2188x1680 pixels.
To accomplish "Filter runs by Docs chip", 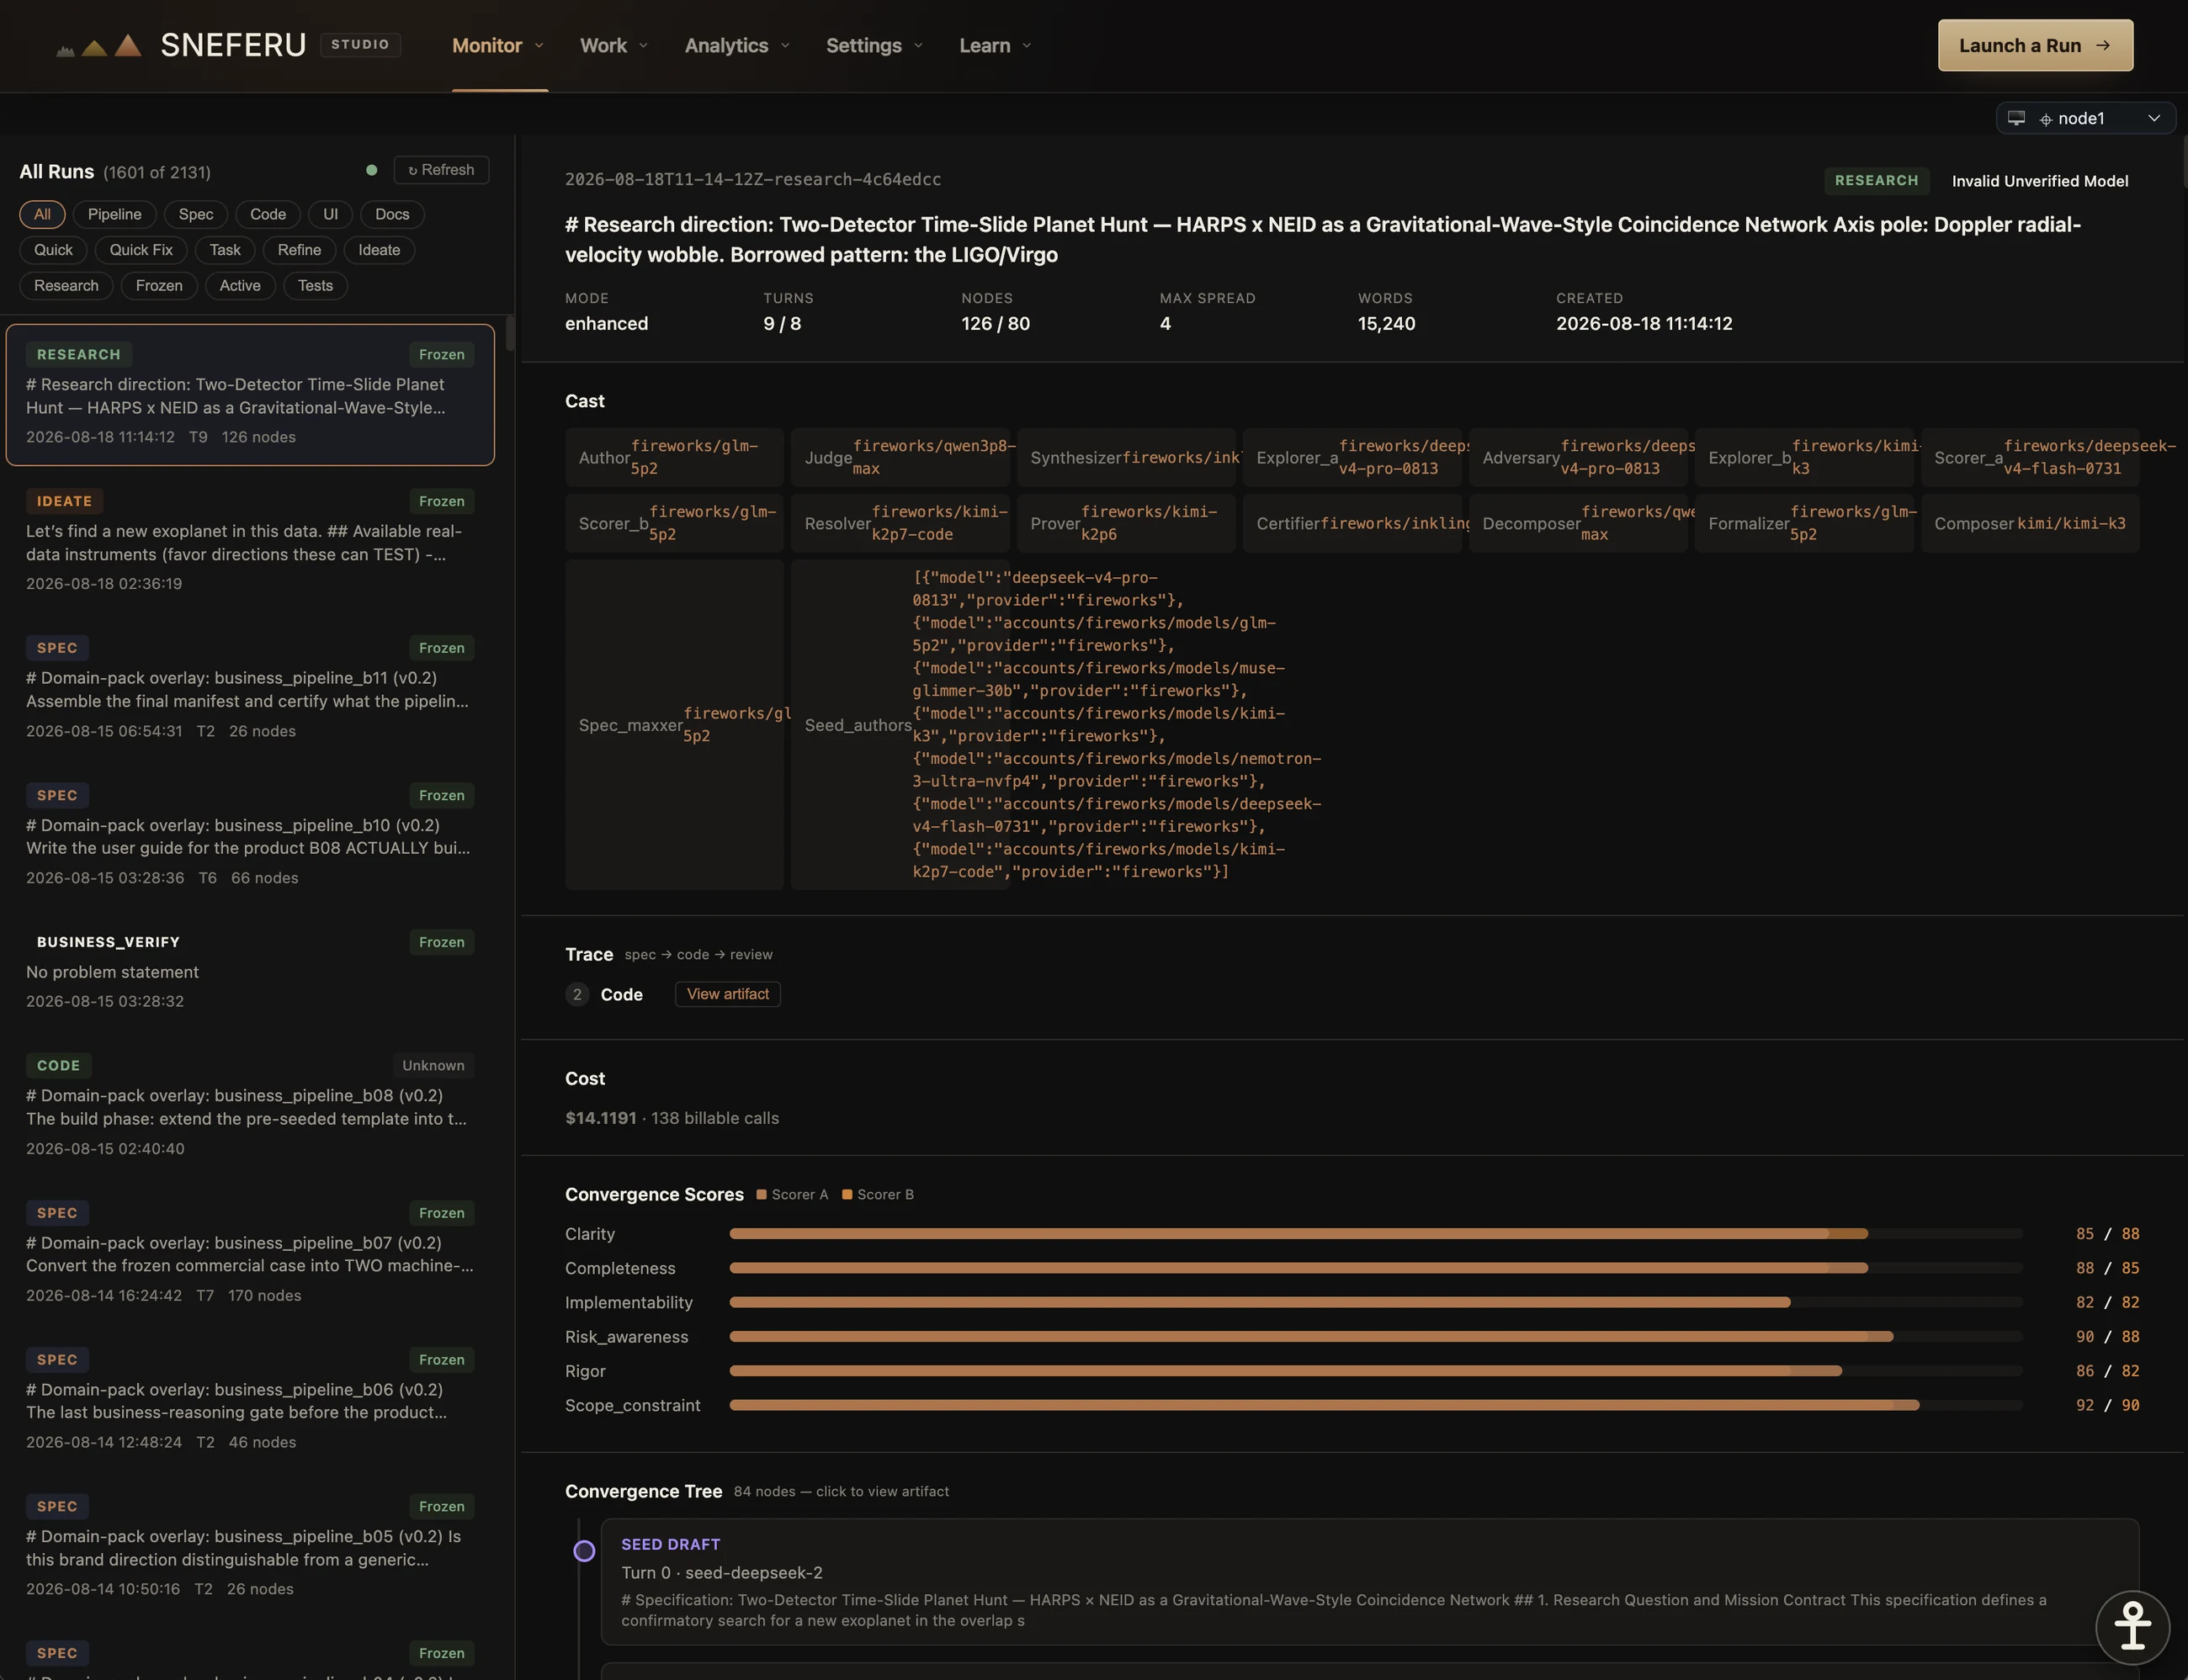I will 392,214.
